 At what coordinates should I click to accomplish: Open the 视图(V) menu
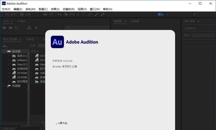(82, 9)
